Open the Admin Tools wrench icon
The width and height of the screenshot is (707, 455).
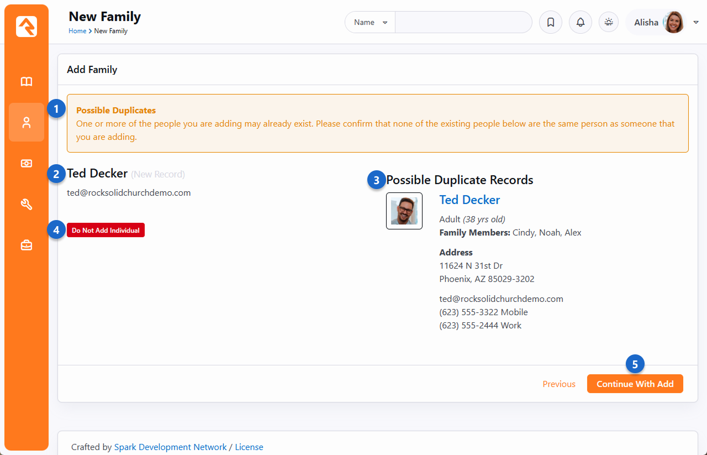[x=27, y=205]
